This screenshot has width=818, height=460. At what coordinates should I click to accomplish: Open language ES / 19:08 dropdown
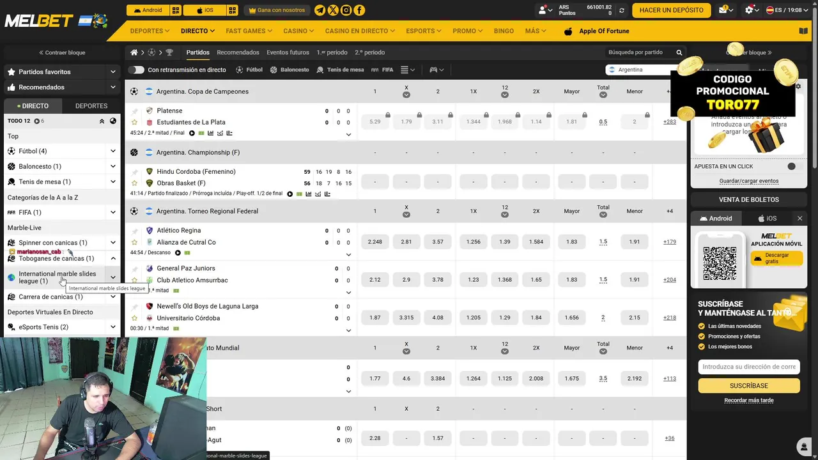(x=786, y=10)
